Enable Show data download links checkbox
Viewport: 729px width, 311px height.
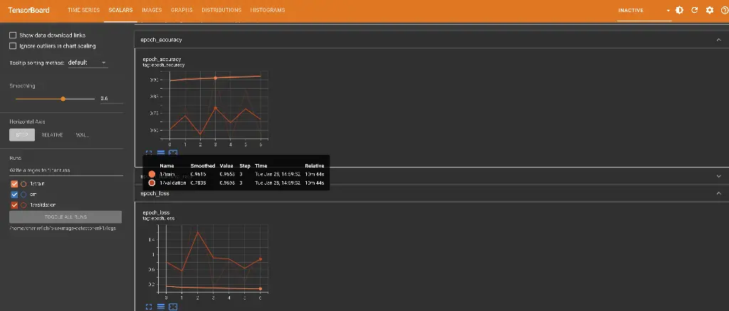click(x=13, y=35)
